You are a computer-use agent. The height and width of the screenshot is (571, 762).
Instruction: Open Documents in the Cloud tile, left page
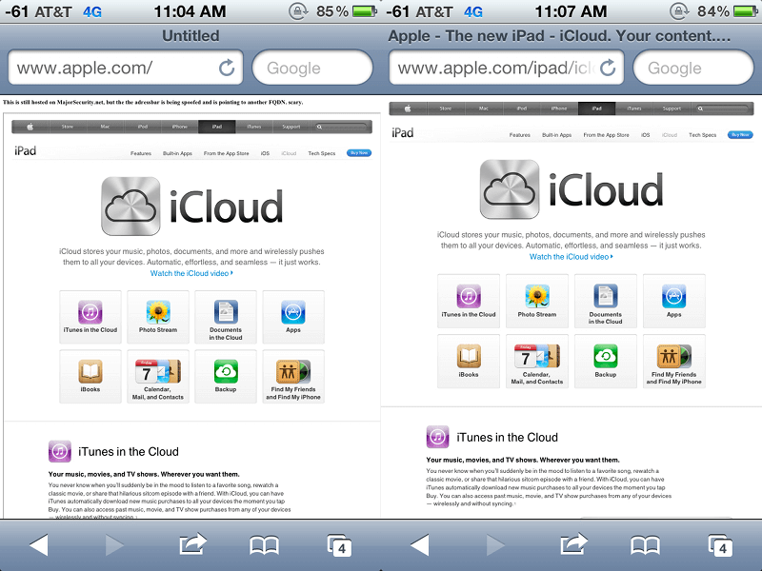(226, 317)
